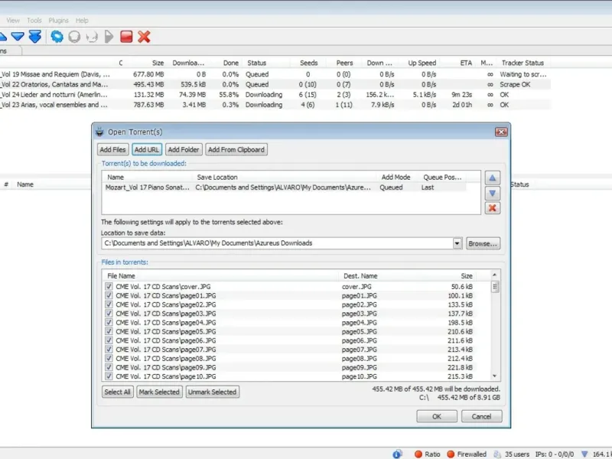Sort files by File Name column header

121,276
